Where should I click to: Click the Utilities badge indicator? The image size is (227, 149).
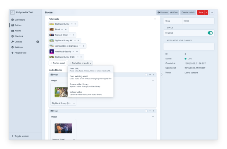point(38,42)
